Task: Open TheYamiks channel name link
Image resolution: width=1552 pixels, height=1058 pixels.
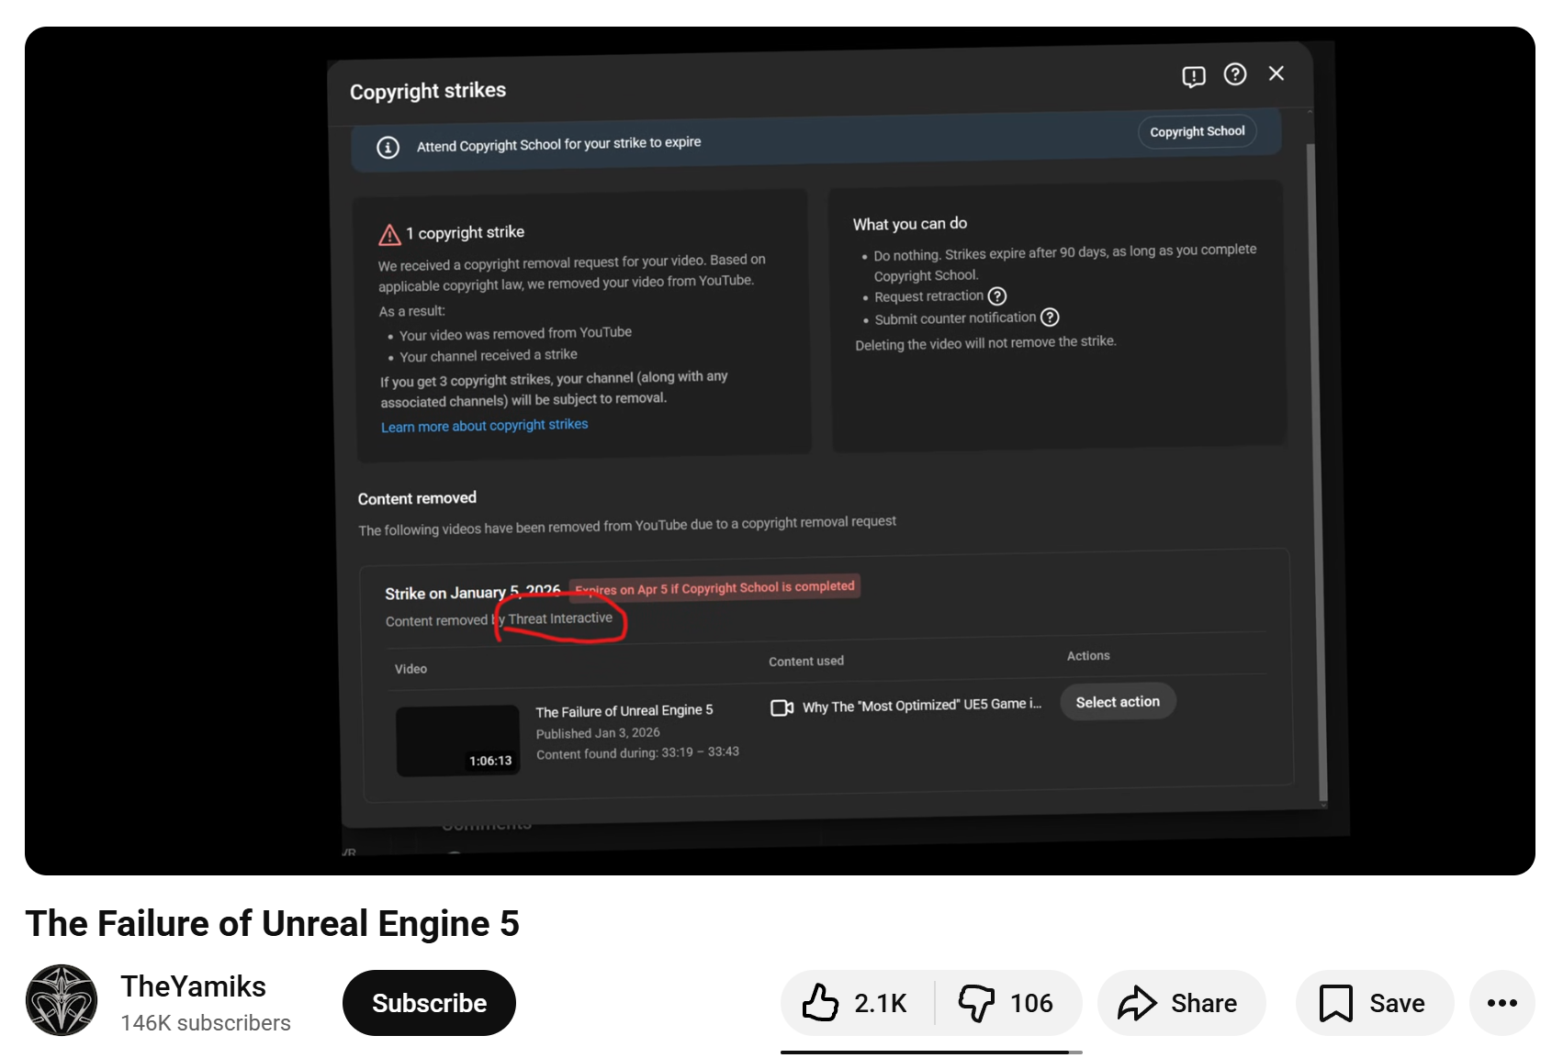Action: point(193,986)
